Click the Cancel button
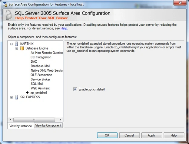This screenshot has height=144, width=189. tap(129, 135)
